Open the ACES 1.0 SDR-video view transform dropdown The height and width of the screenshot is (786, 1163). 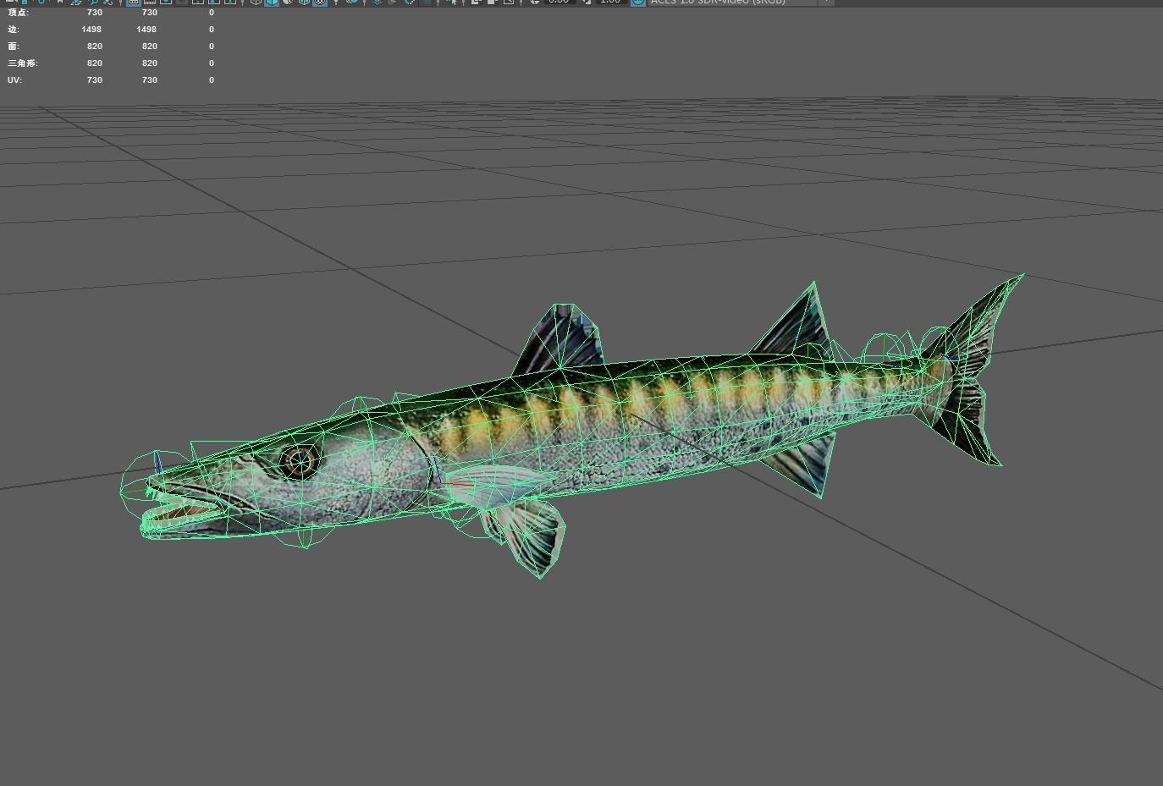coord(741,3)
